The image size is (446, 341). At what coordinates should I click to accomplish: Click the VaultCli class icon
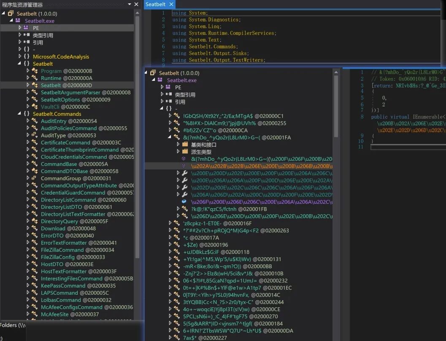point(35,107)
